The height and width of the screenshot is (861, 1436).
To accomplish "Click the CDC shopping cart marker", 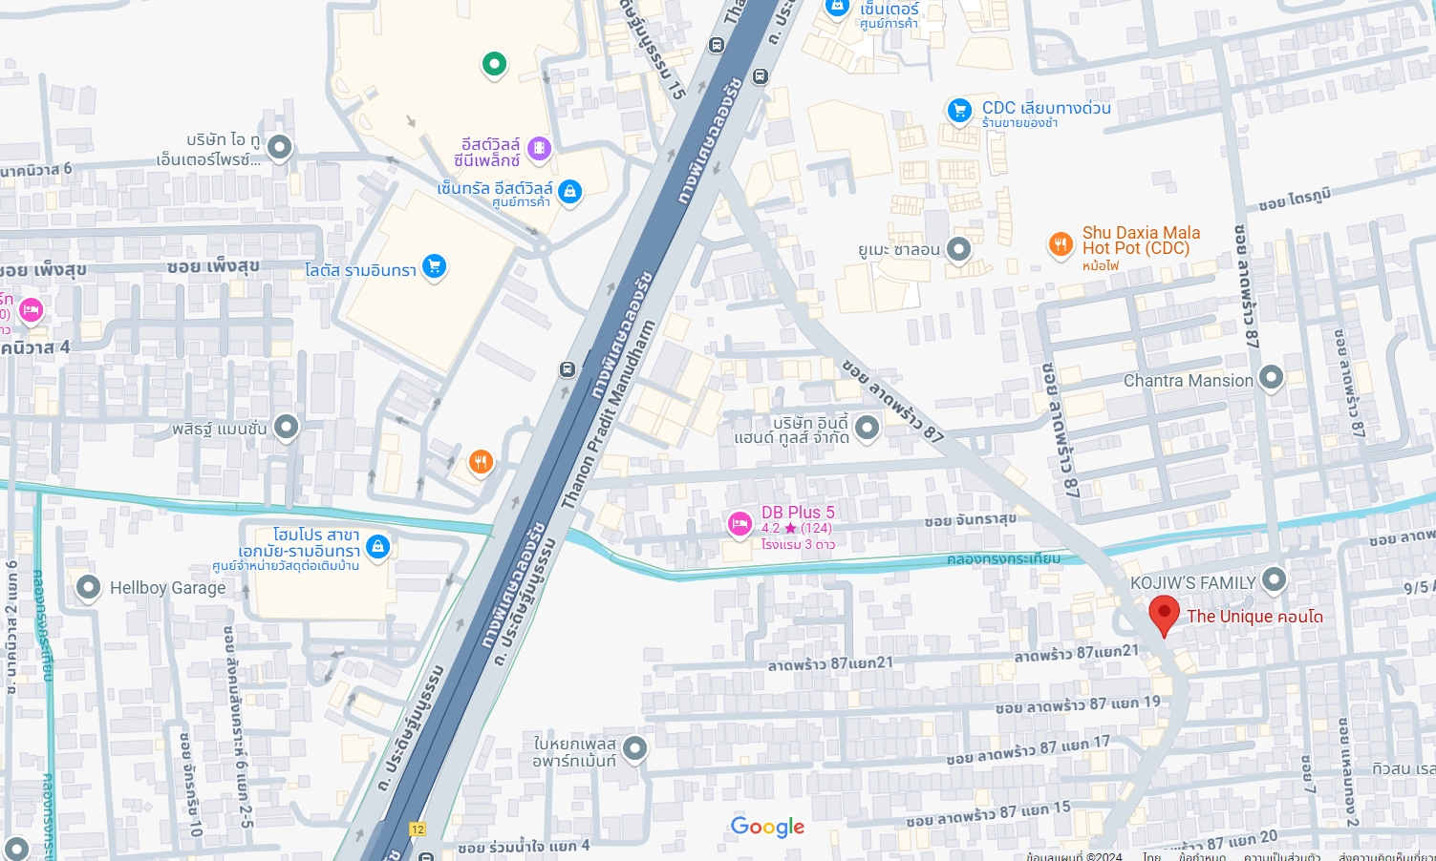I will [959, 111].
